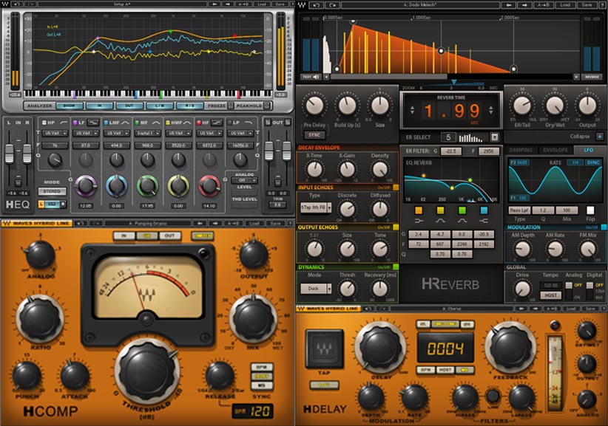The width and height of the screenshot is (608, 426).
Task: Go to previous preset in H-Reverb toolbar
Action: (x=508, y=5)
